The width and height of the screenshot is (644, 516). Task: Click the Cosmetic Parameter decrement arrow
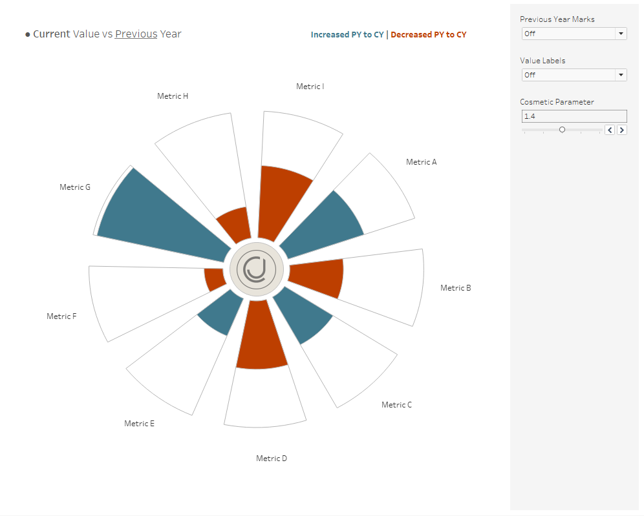coord(609,130)
